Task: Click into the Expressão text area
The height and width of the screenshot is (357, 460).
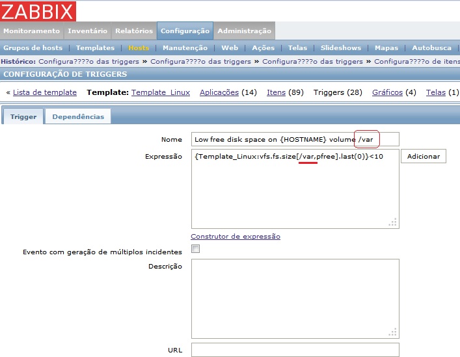Action: [x=295, y=189]
